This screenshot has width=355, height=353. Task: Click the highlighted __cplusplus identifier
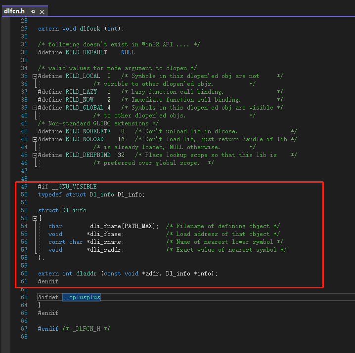point(81,297)
